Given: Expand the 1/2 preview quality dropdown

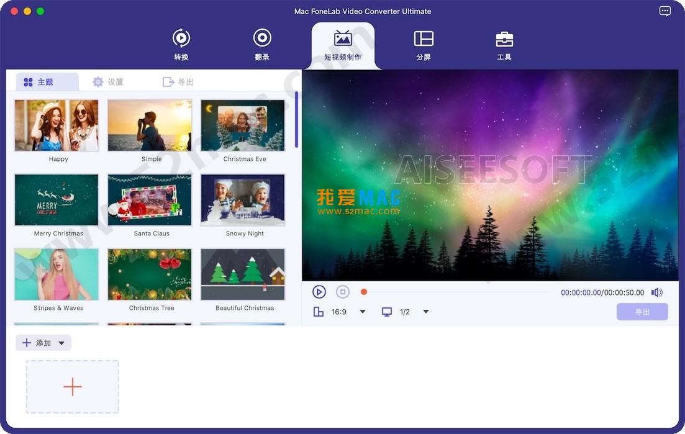Looking at the screenshot, I should (x=426, y=312).
